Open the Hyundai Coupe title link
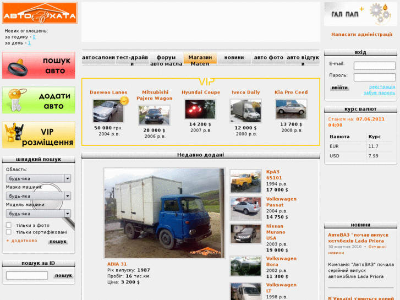 click(201, 92)
